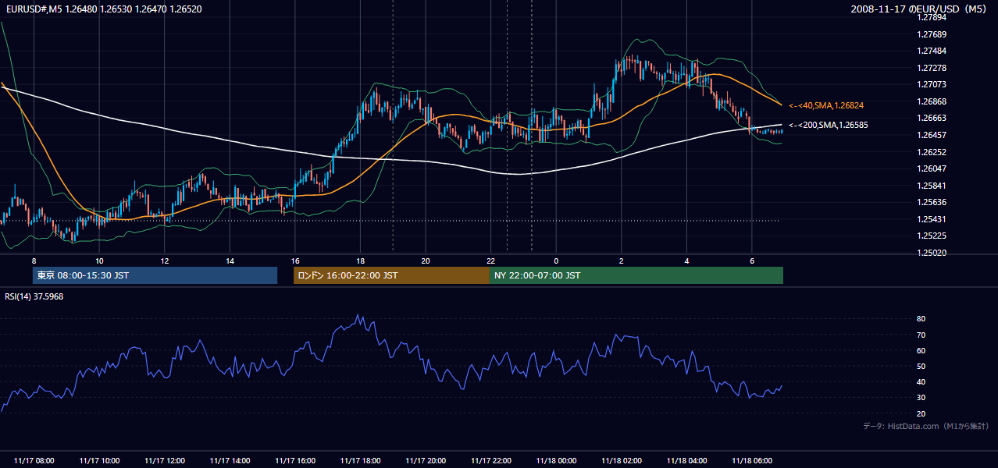The height and width of the screenshot is (468, 998).
Task: Click price axis value 1.25225
Action: [932, 236]
